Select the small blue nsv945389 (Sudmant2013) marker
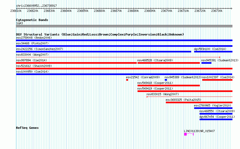Image resolution: width=240 pixels, height=149 pixels. [166, 80]
